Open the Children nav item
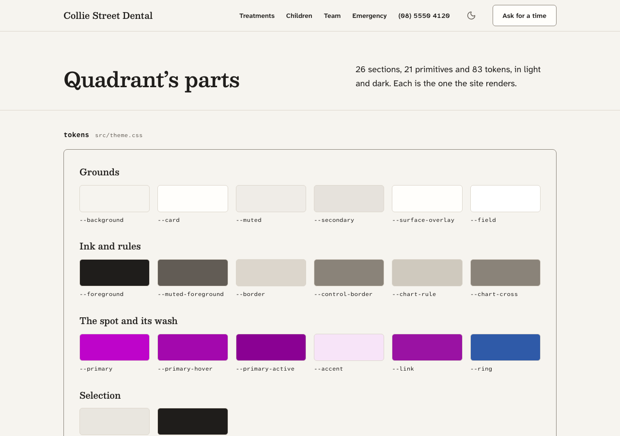 (299, 16)
